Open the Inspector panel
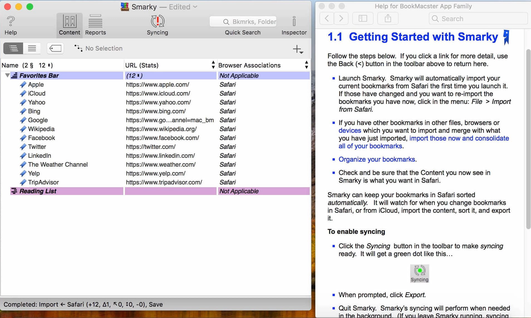Screen dimensions: 531x318 294,25
